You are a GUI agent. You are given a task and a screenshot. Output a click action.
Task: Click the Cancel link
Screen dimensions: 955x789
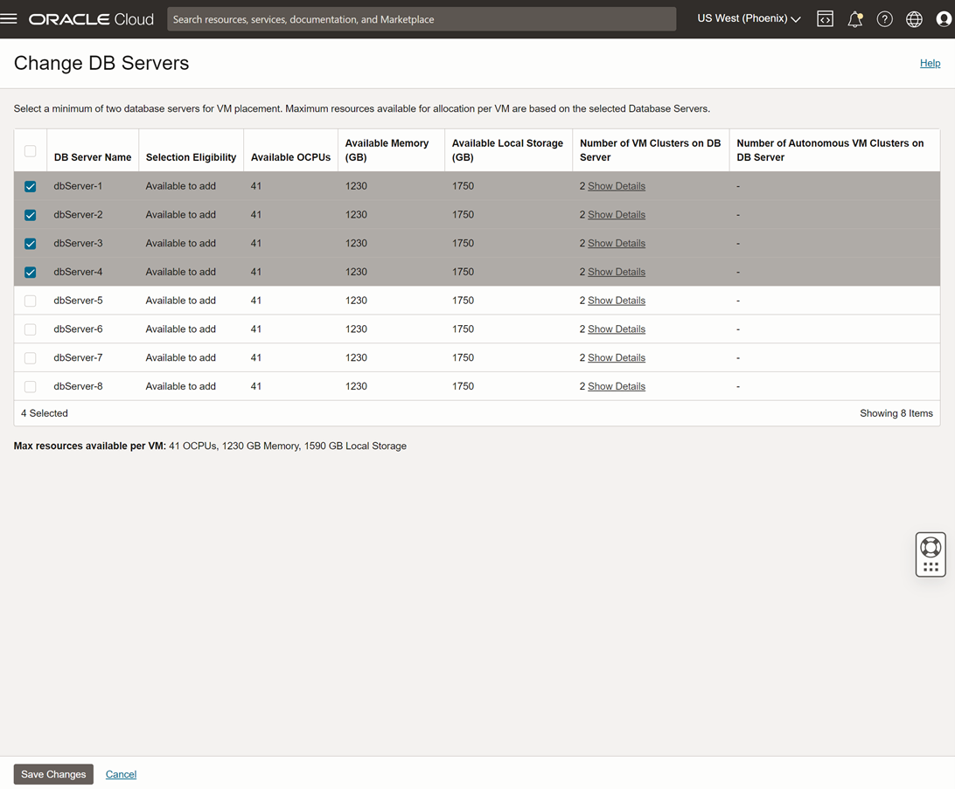pyautogui.click(x=121, y=774)
